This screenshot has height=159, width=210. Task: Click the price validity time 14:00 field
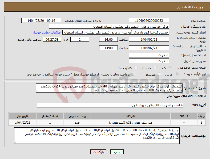[108, 48]
